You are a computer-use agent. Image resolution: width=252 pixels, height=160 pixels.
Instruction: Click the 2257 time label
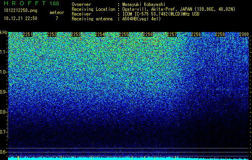click(172, 34)
